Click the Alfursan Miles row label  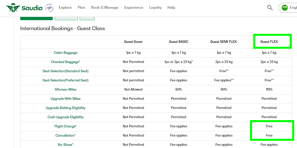coord(65,89)
